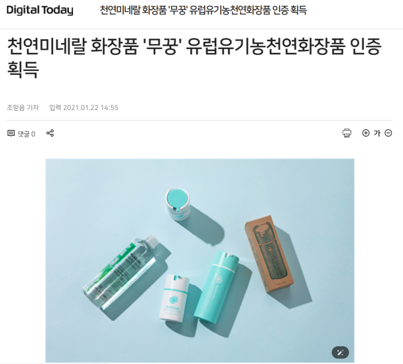This screenshot has height=364, width=403.
Task: Open the Digital Today home logo
Action: tap(40, 10)
